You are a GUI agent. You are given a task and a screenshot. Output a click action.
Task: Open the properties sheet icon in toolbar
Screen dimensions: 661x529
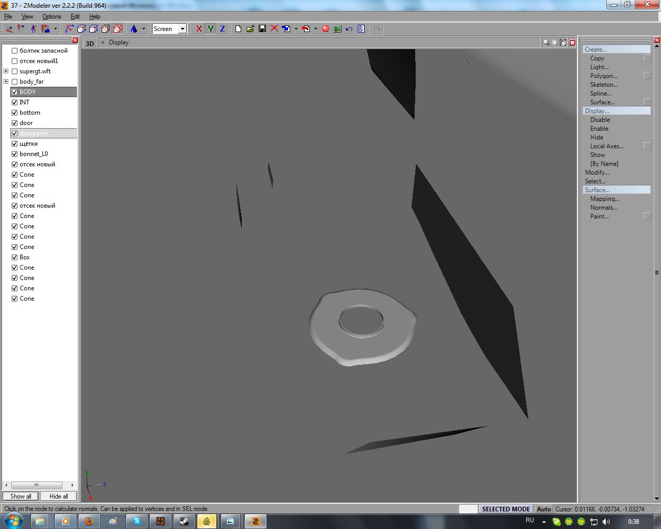(361, 29)
